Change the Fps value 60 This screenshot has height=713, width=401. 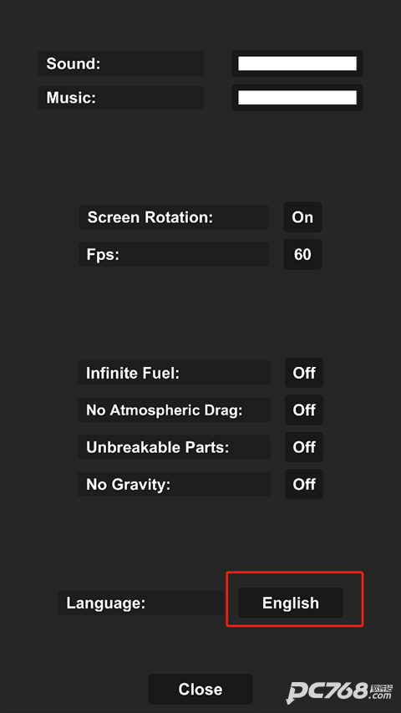click(x=302, y=254)
